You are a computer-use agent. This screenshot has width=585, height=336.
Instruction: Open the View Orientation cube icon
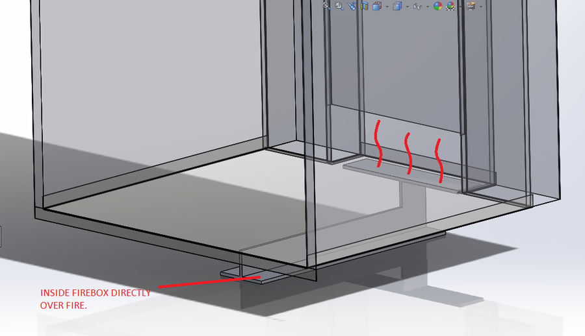tap(377, 6)
